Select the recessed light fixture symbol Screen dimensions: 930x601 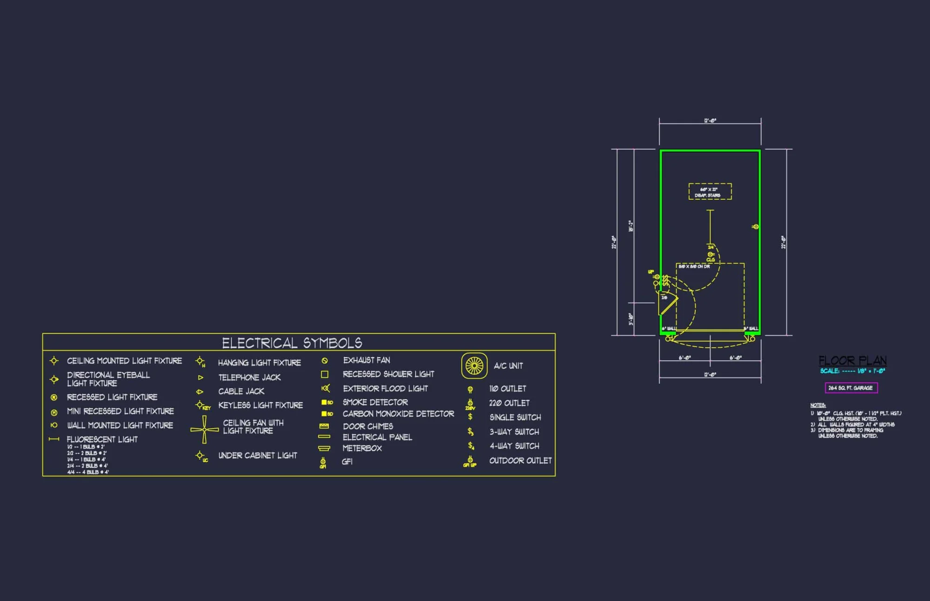[x=53, y=397]
